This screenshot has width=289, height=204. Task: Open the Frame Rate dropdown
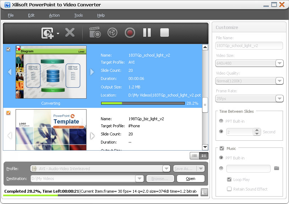click(279, 99)
